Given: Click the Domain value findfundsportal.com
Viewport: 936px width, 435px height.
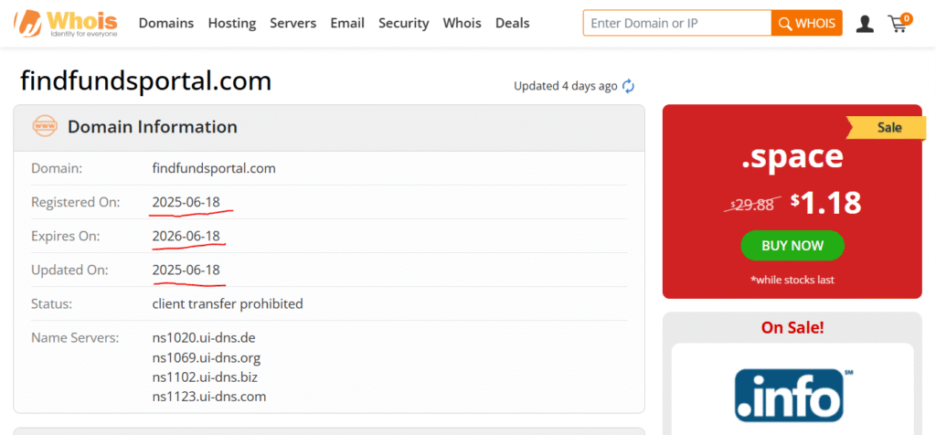Looking at the screenshot, I should pyautogui.click(x=214, y=168).
